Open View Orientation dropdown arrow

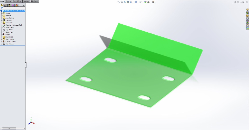click(x=133, y=2)
